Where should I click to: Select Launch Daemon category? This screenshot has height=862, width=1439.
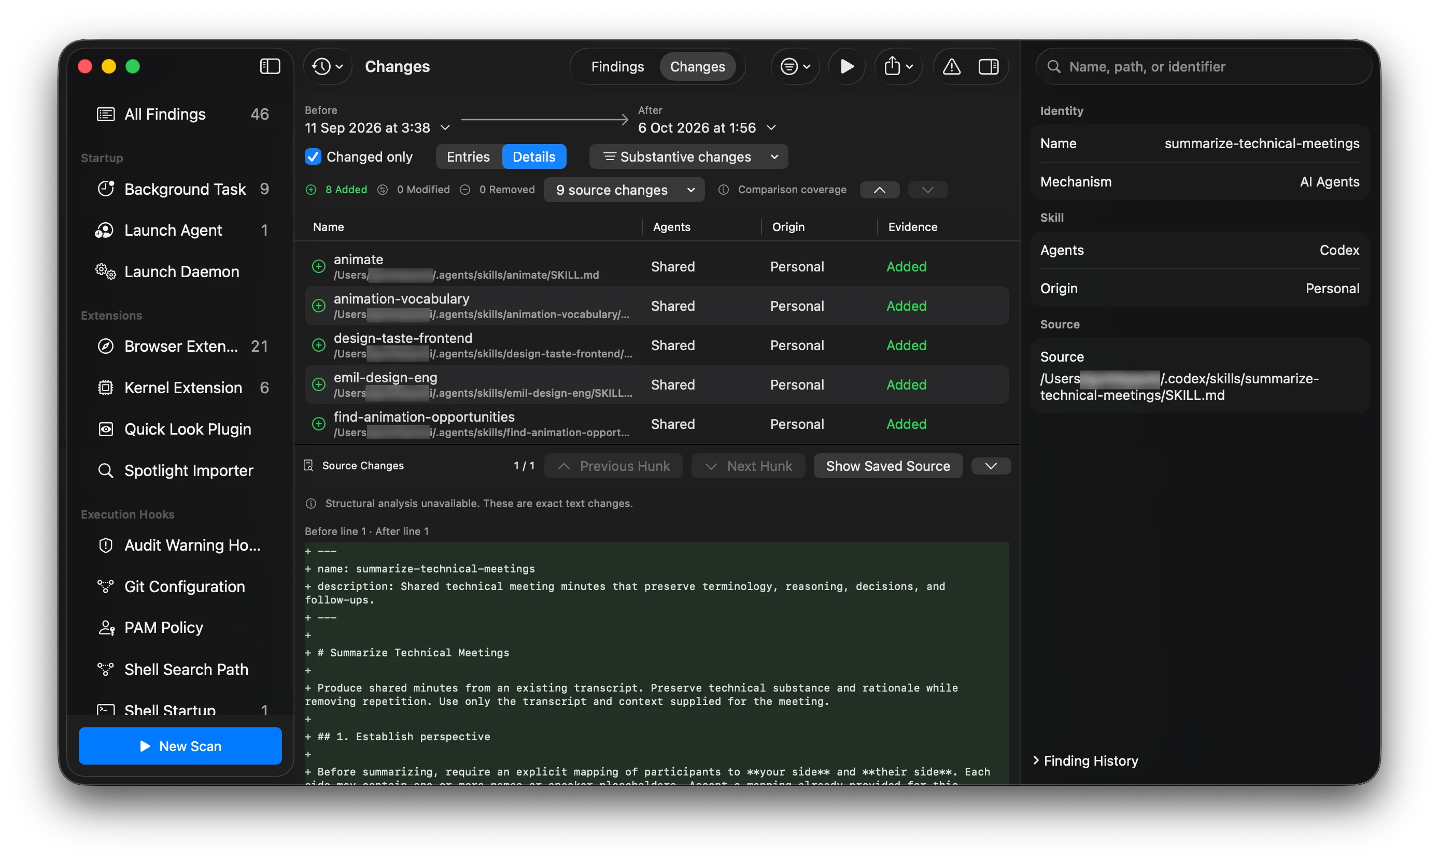(181, 271)
